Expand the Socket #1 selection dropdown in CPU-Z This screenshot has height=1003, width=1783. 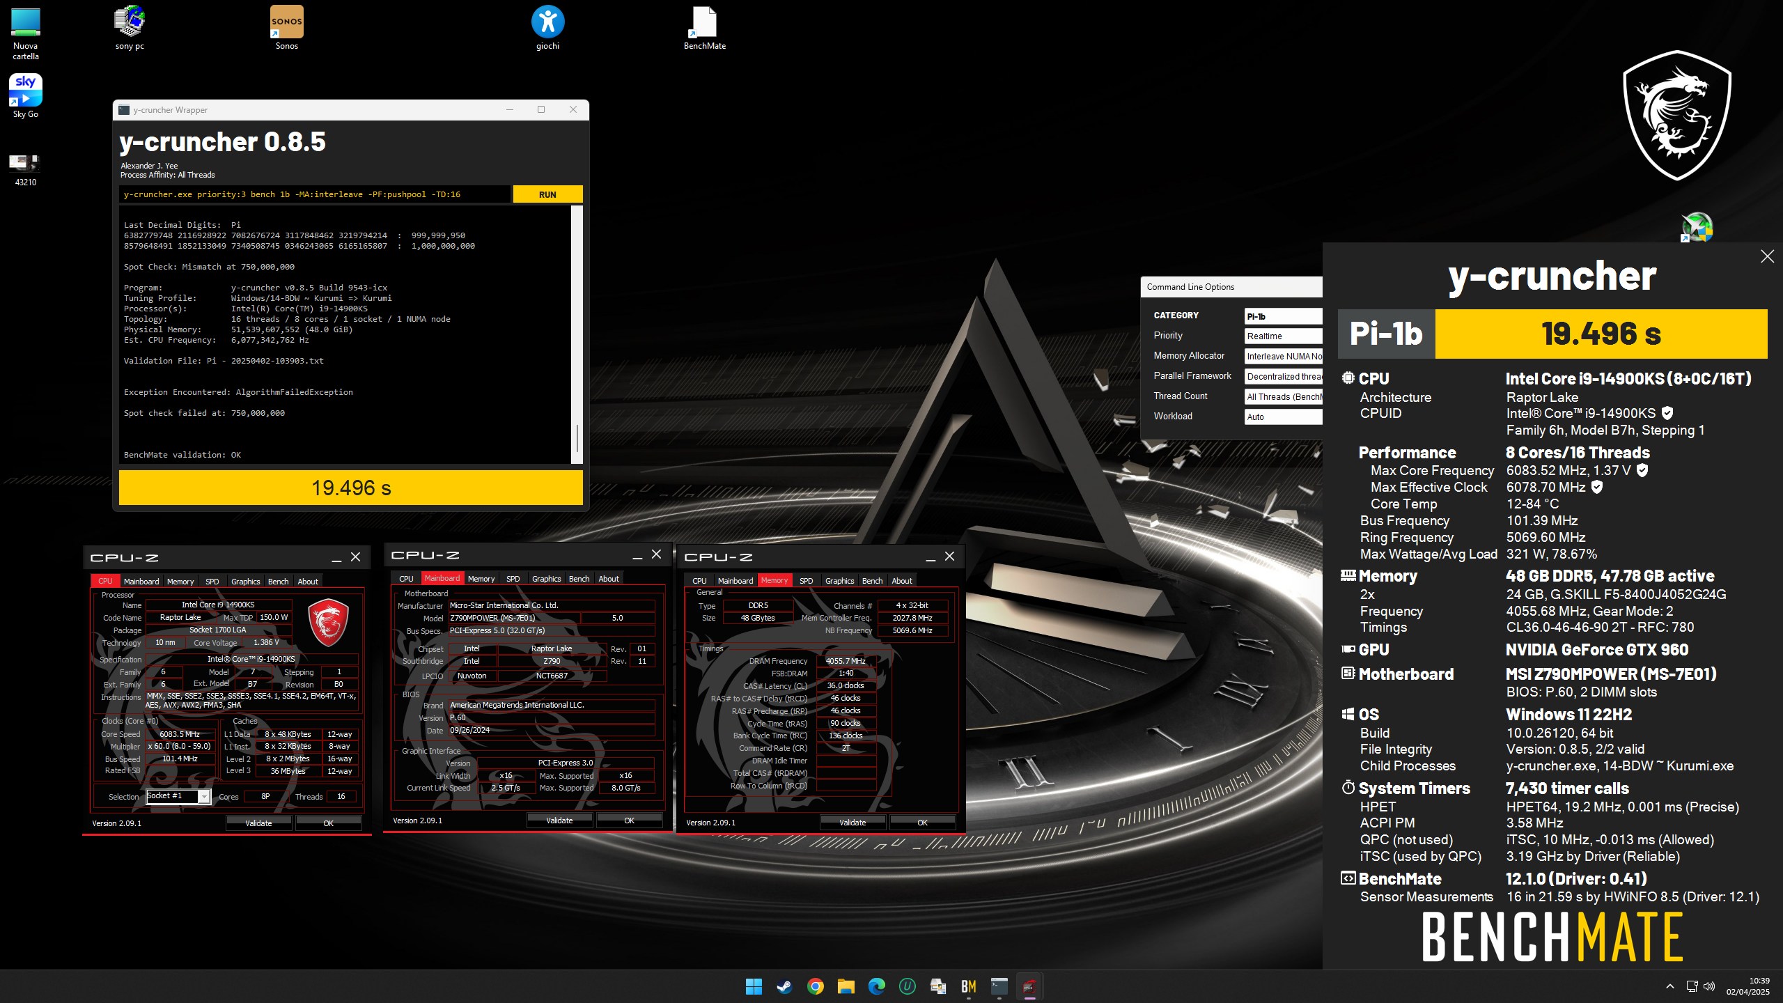tap(204, 797)
